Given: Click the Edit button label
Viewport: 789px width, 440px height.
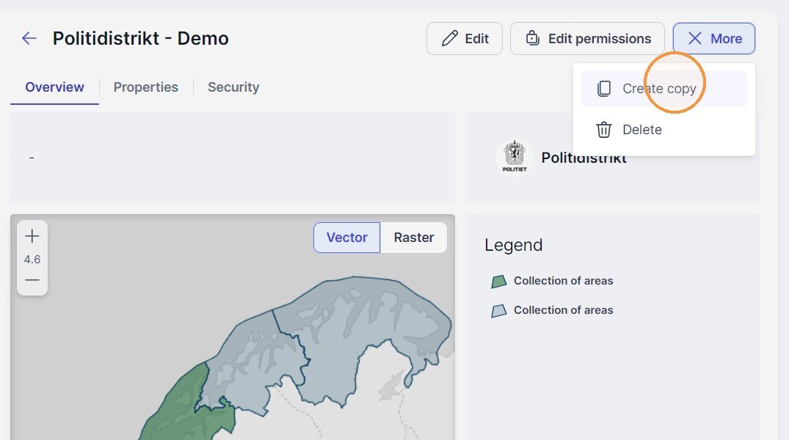Looking at the screenshot, I should pos(476,39).
